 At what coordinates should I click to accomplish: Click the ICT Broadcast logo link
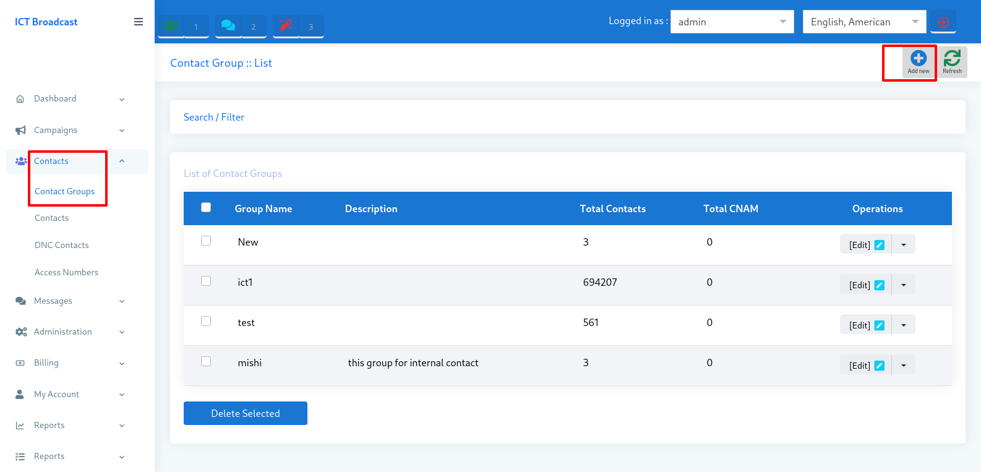pos(46,22)
